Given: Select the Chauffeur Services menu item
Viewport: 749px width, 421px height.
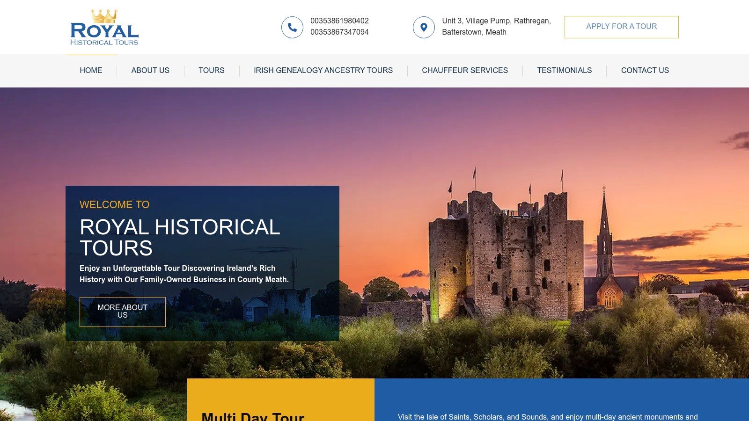Looking at the screenshot, I should (465, 70).
